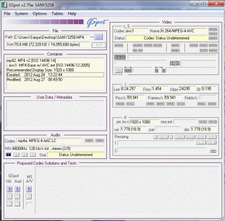Open the info link in Resizing
Screen dimensions: 225x221
[x=213, y=151]
